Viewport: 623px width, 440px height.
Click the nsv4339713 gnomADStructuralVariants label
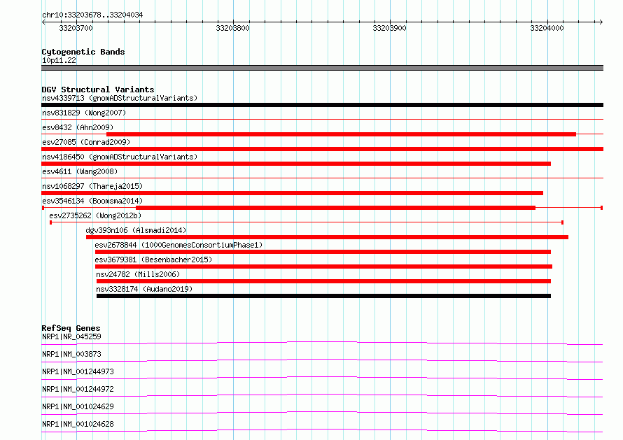tap(120, 98)
